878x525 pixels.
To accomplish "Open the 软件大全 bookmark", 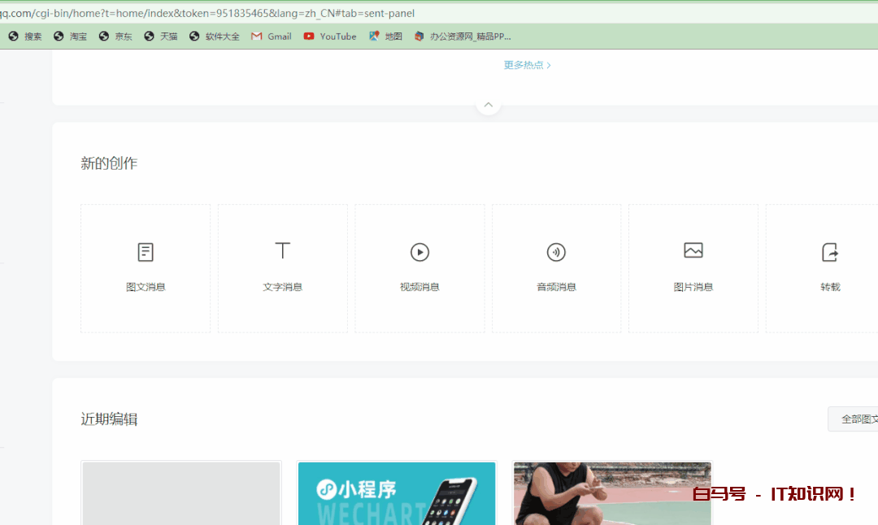I will click(x=215, y=37).
